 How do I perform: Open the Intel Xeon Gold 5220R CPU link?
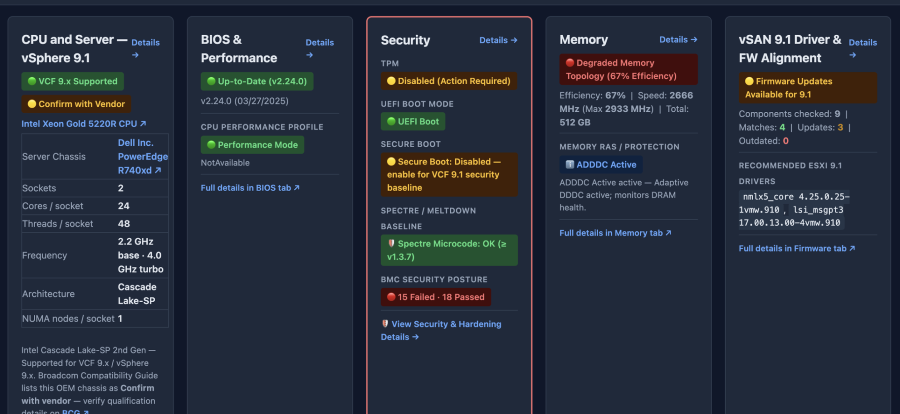click(84, 124)
